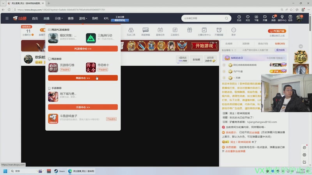
Task: Click the taskbar search box
Action: [27, 171]
